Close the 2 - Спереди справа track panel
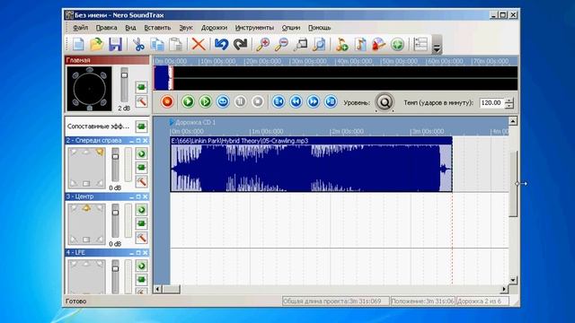 pos(146,141)
